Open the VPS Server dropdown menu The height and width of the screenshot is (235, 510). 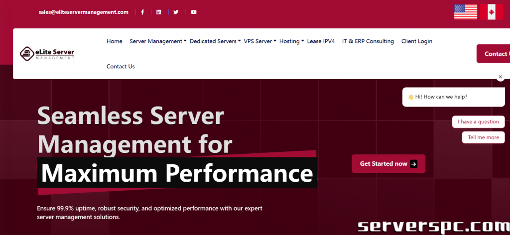tap(260, 41)
